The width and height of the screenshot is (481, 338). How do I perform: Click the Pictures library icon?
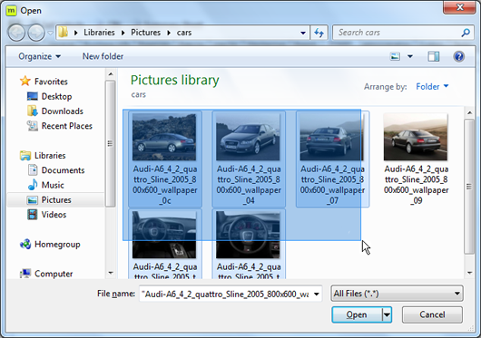coord(33,200)
